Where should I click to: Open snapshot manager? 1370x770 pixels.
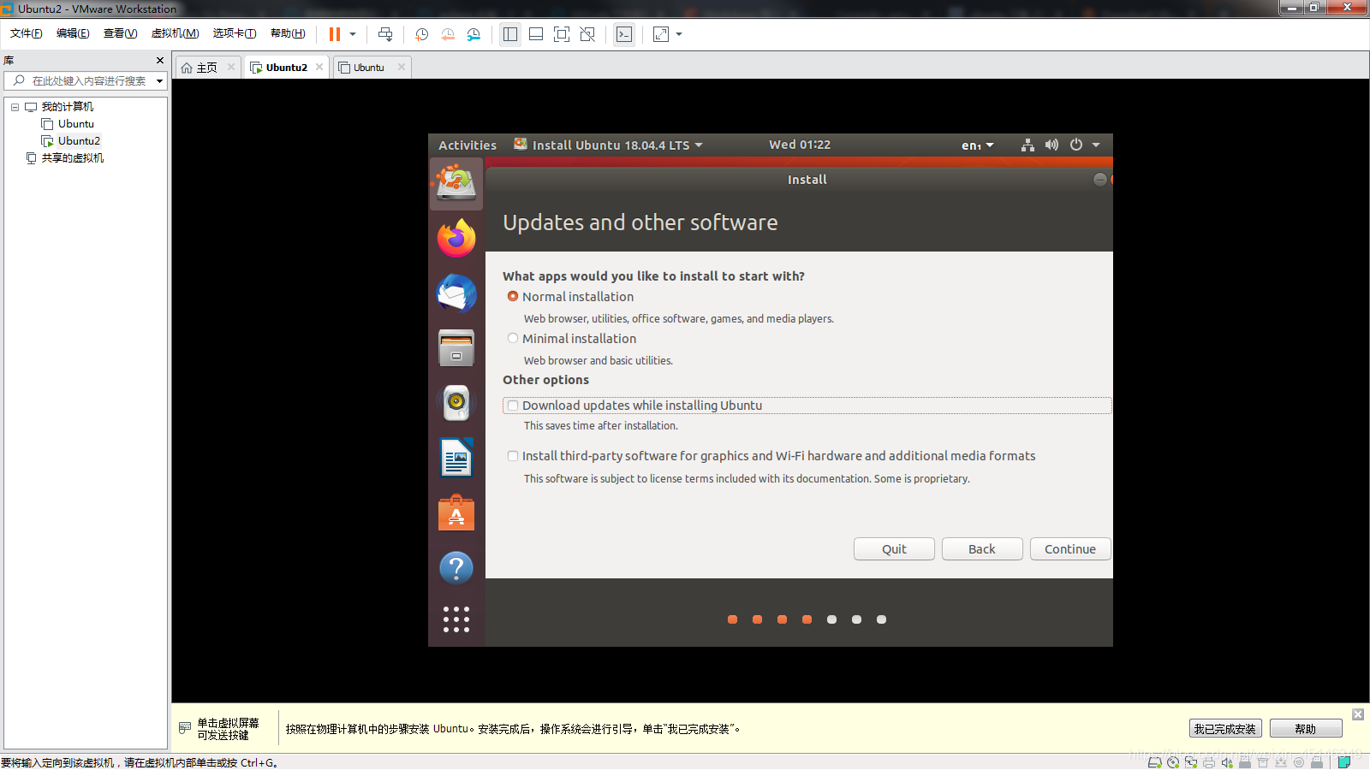474,34
